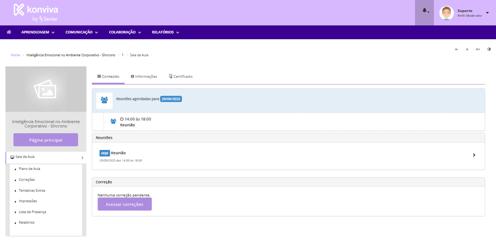This screenshot has height=242, width=496.
Task: Expand the Relatórios menu in the top bar
Action: [x=165, y=32]
